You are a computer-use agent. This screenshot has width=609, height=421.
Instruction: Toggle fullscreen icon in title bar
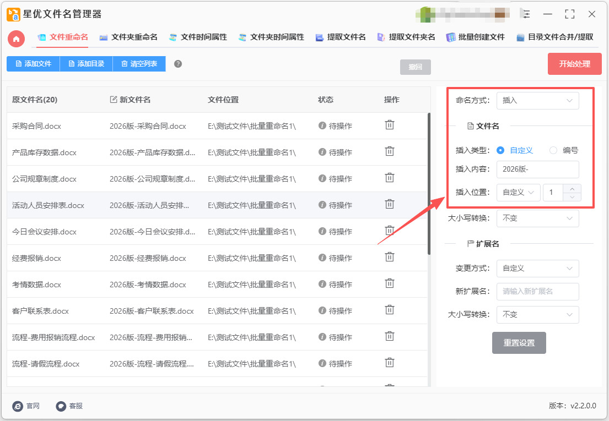(570, 14)
